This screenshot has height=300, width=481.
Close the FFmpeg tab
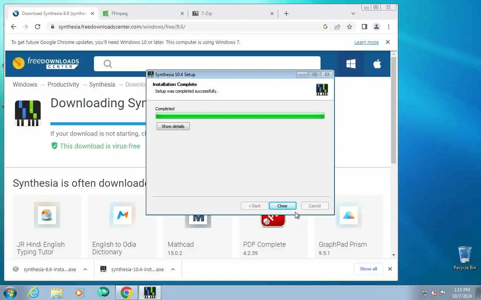(x=182, y=13)
